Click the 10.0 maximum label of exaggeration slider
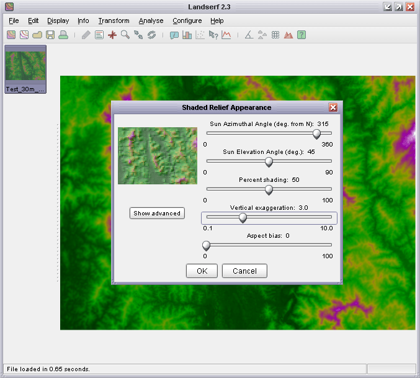Screen dimensions: 420x378 326,228
